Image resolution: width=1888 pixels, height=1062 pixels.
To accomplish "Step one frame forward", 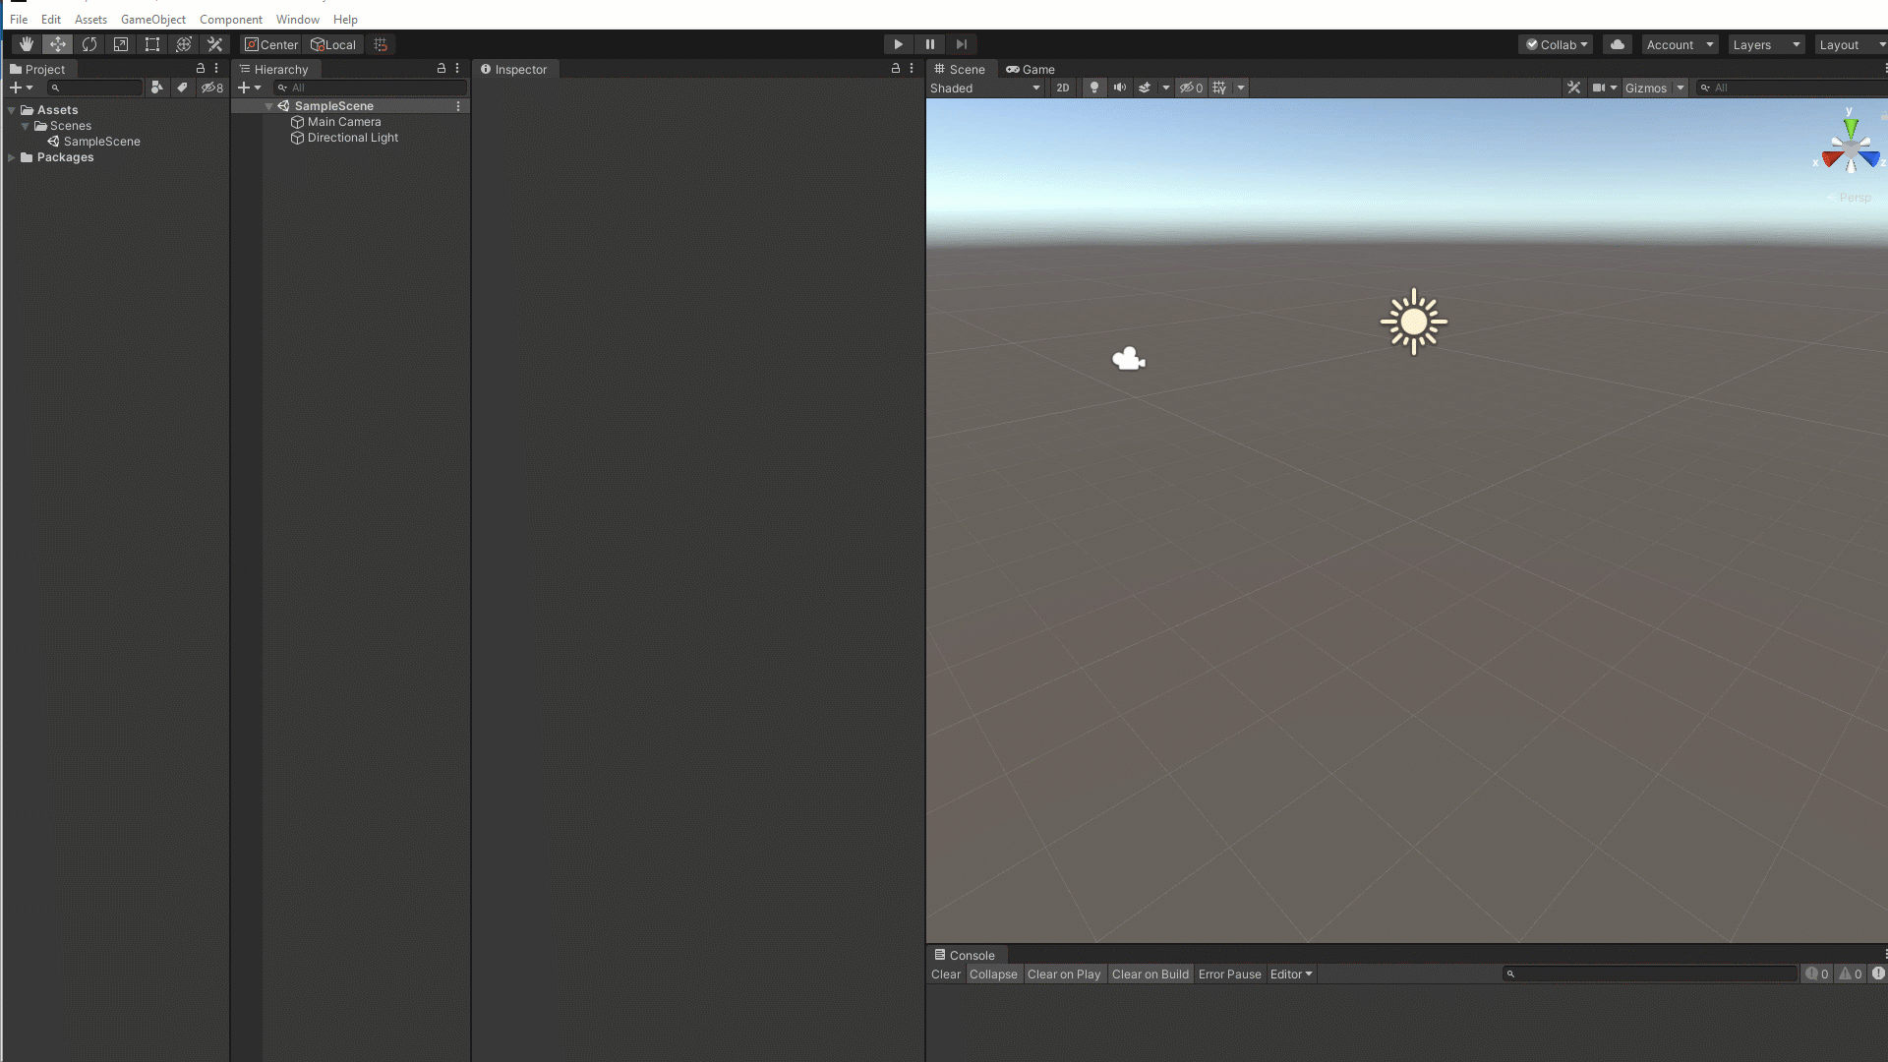I will (962, 44).
